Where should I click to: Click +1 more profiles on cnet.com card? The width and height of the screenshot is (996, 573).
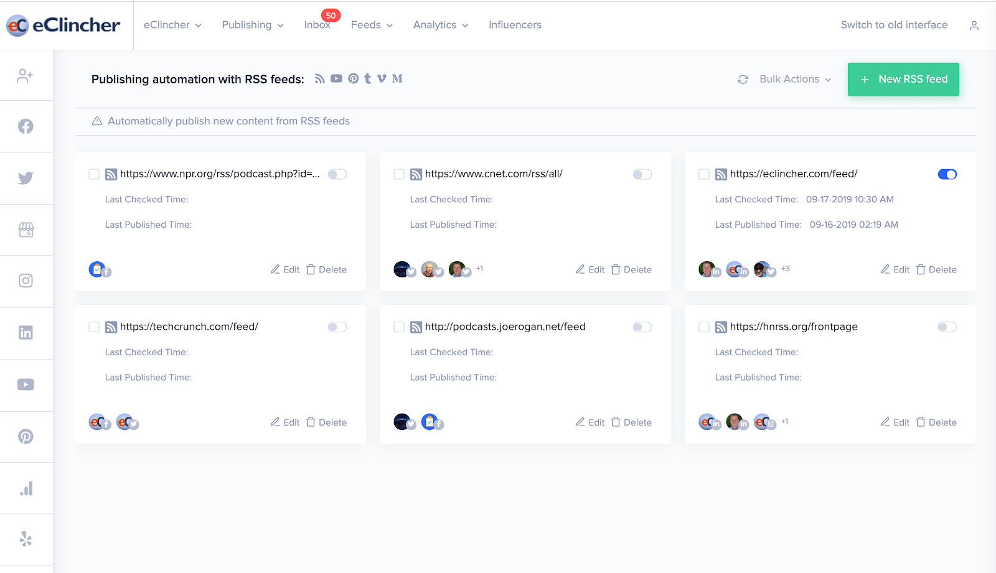coord(479,269)
